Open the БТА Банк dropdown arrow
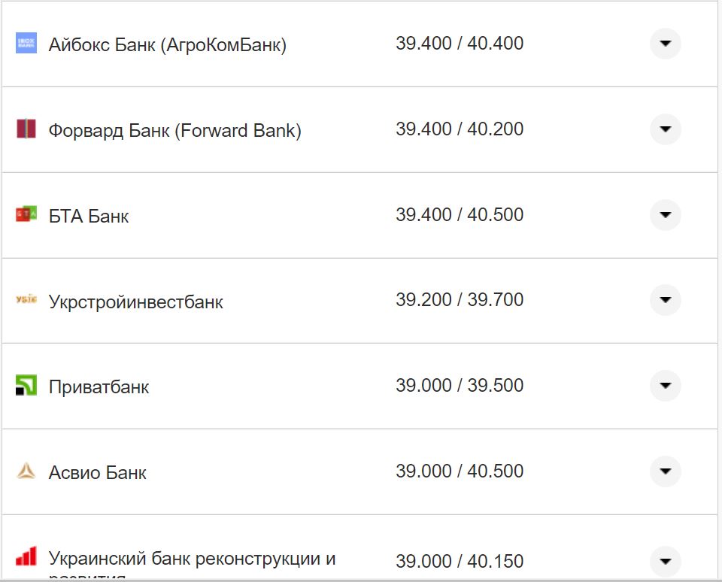Image resolution: width=722 pixels, height=582 pixels. pos(665,215)
